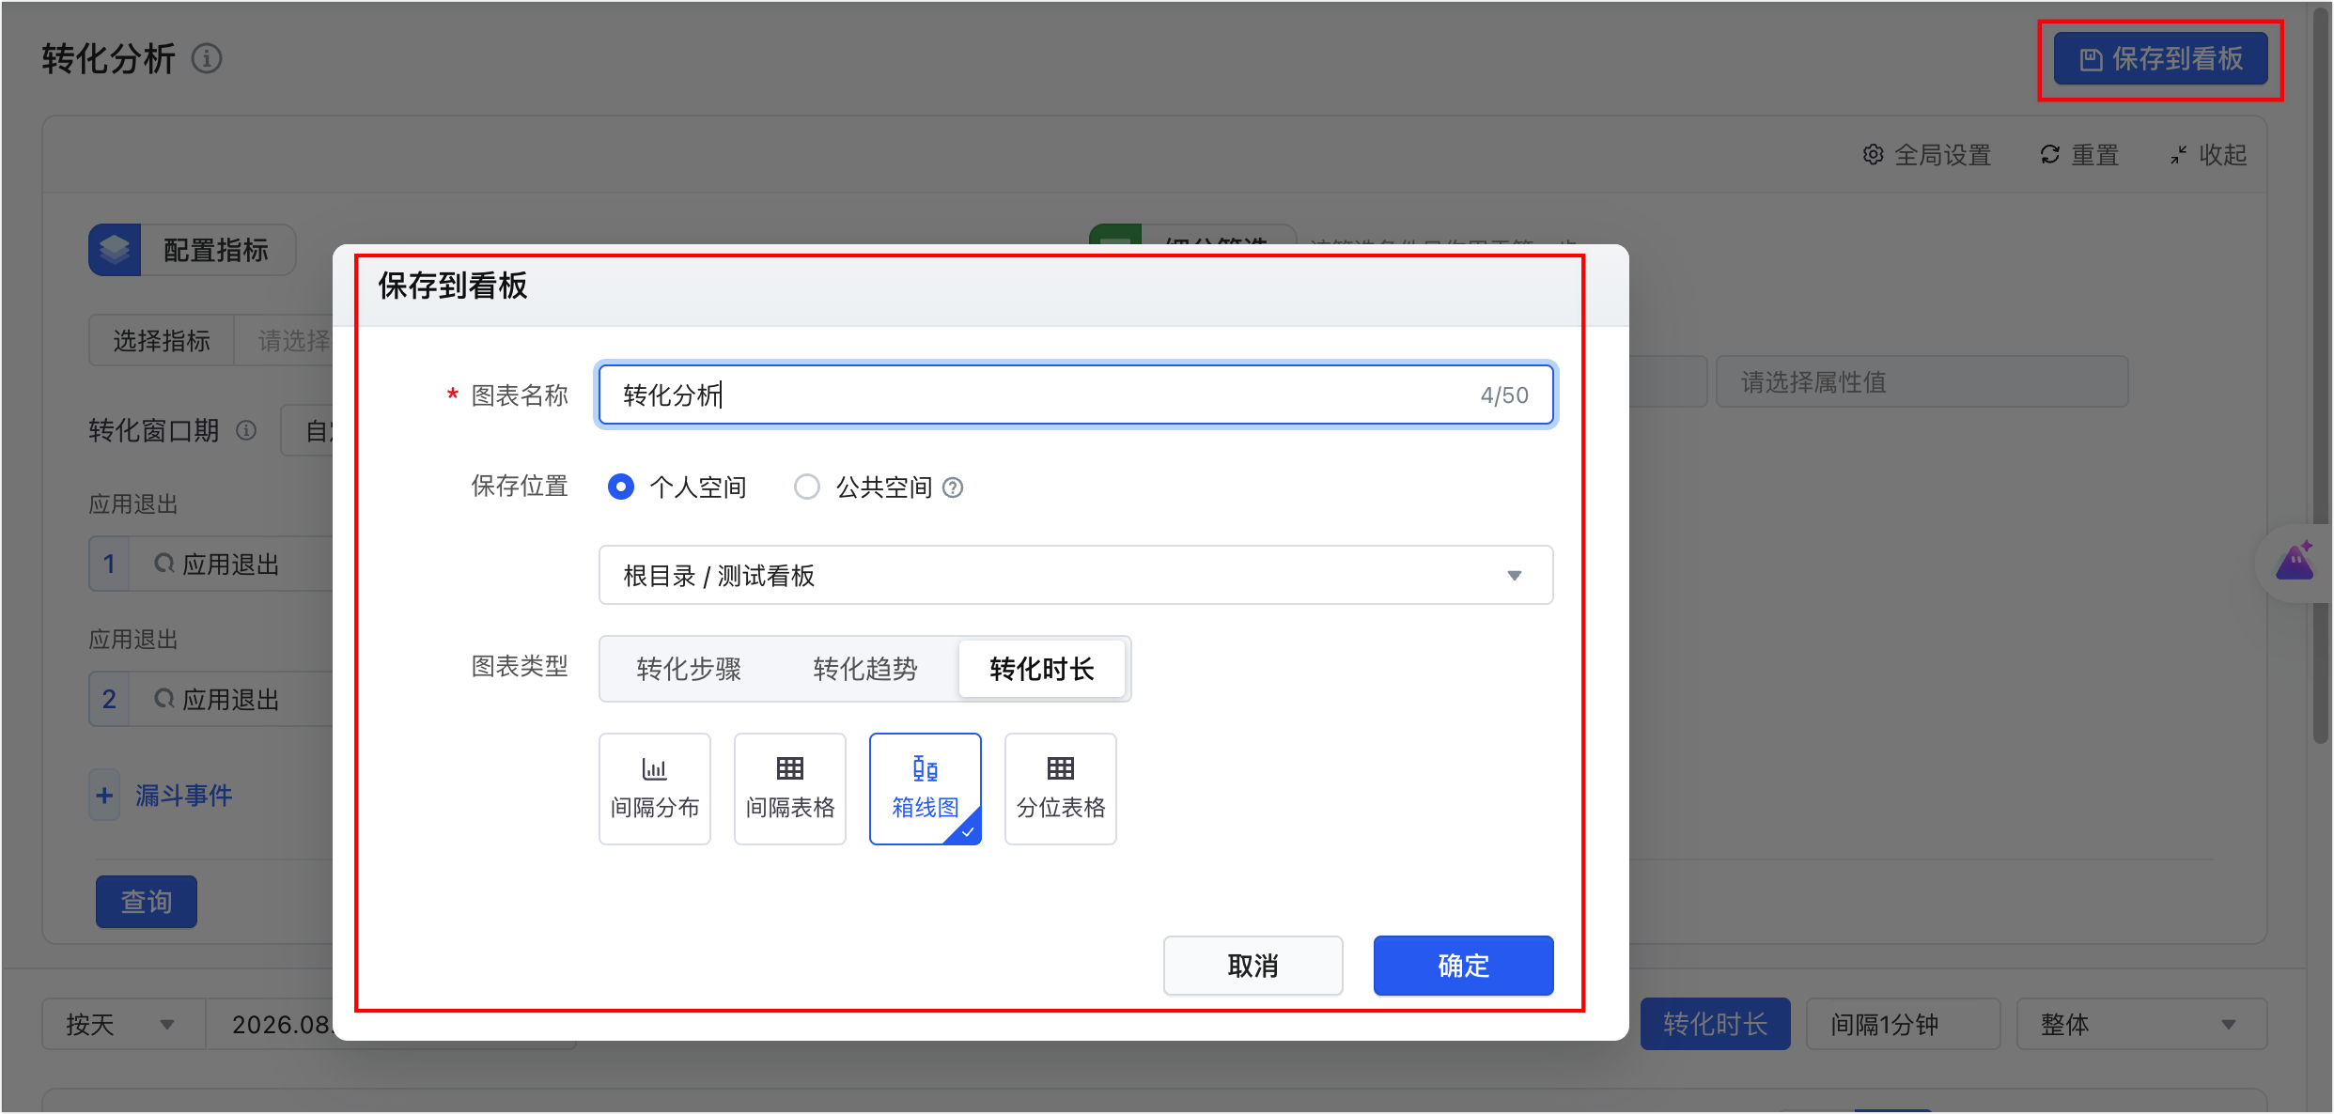
Task: Click the 配置指标 layers icon
Action: [115, 250]
